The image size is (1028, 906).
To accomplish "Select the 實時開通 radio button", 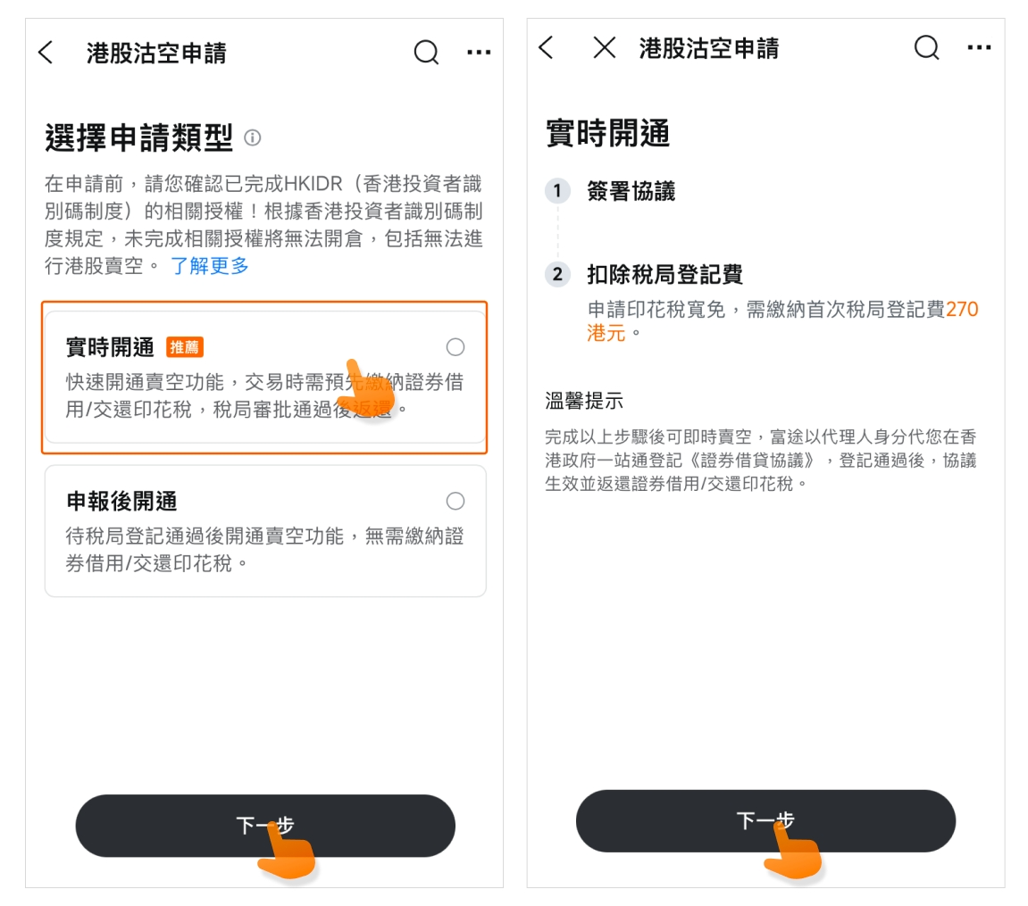I will [x=455, y=347].
